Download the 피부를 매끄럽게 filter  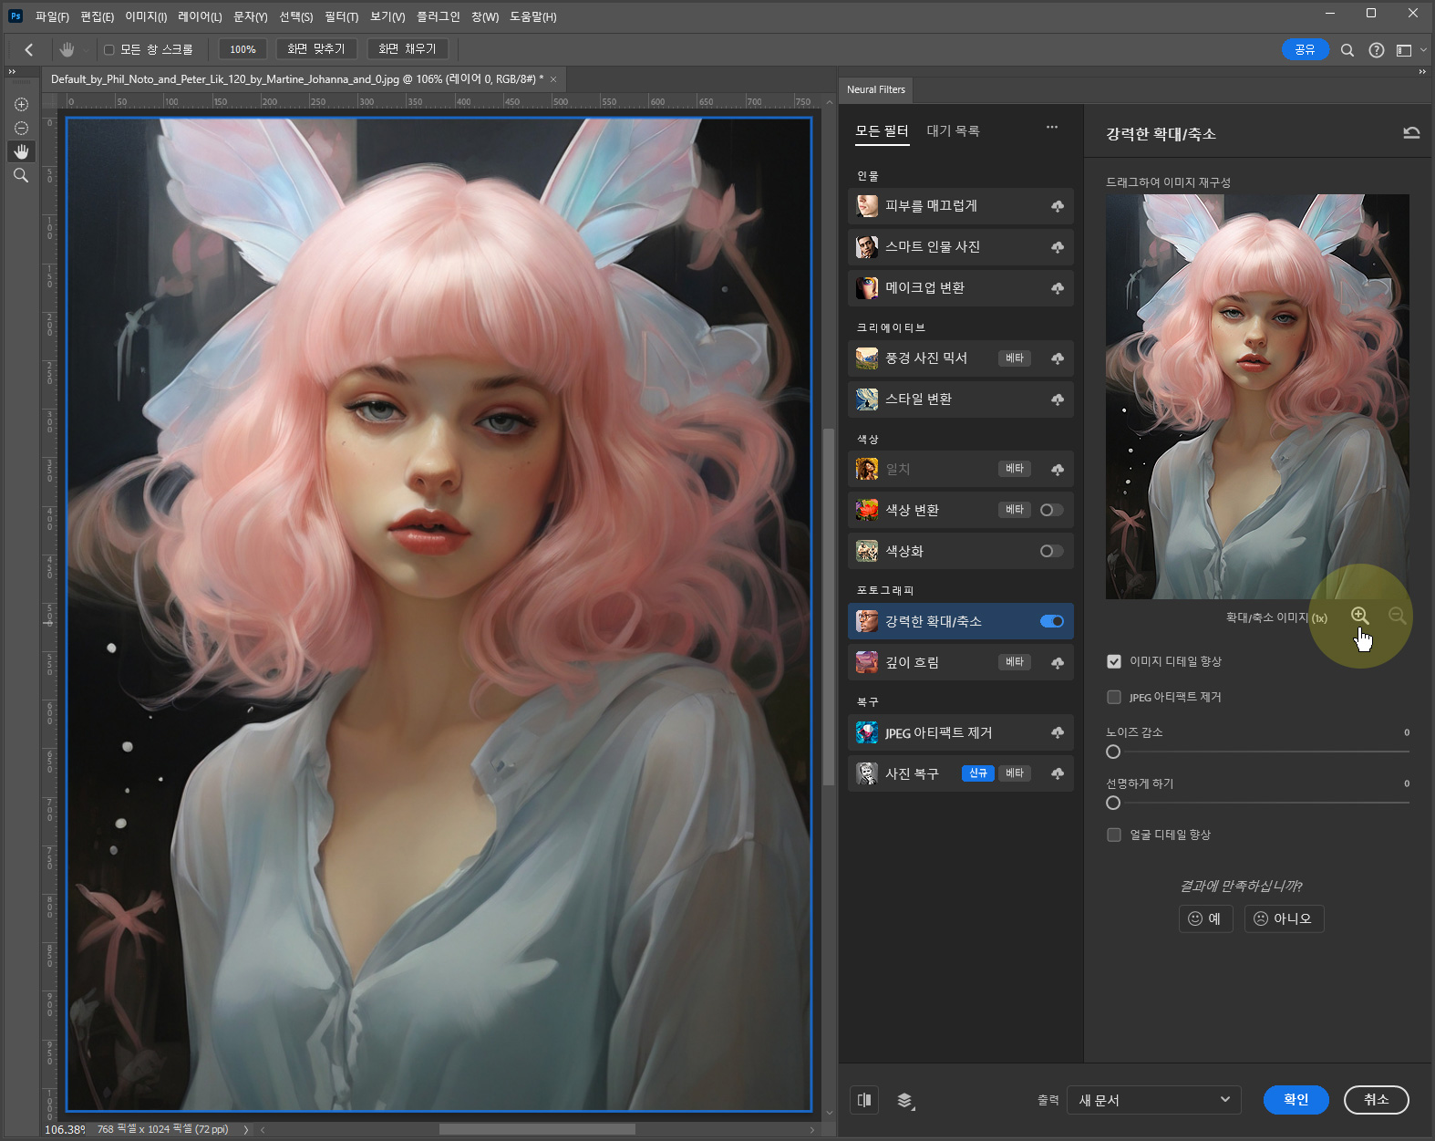[x=1058, y=206]
